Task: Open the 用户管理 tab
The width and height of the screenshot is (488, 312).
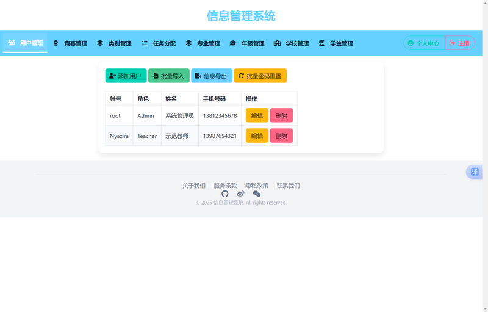Action: coord(25,43)
